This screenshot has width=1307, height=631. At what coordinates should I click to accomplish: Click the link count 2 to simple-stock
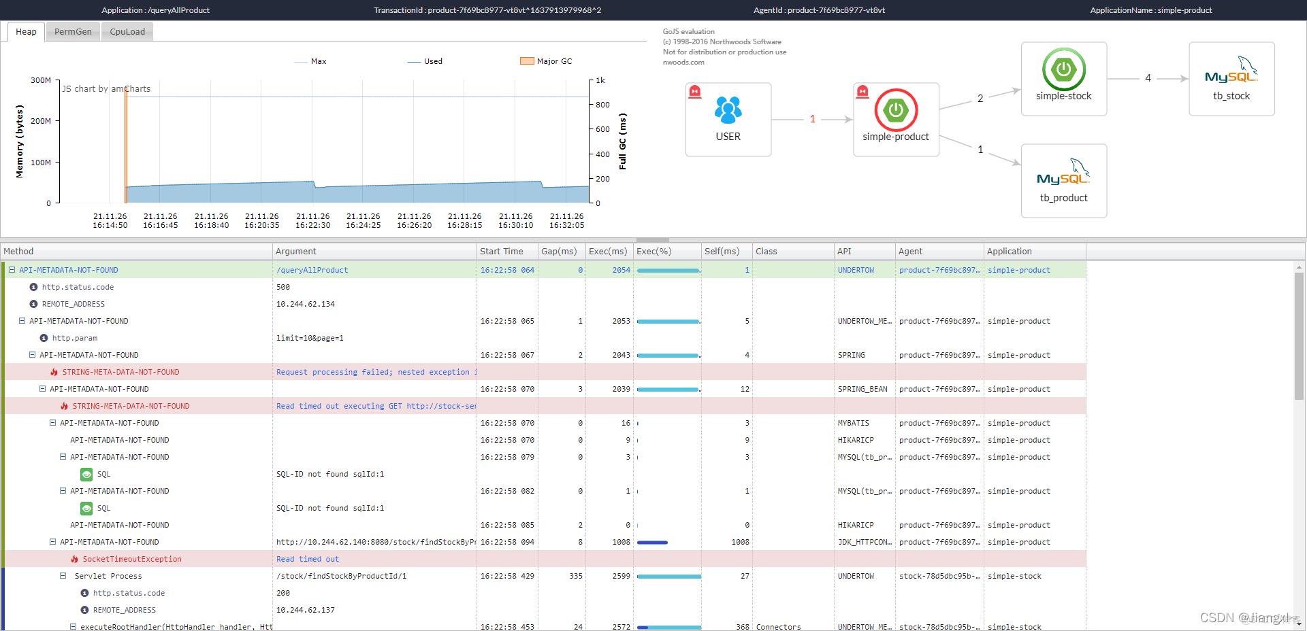click(980, 99)
